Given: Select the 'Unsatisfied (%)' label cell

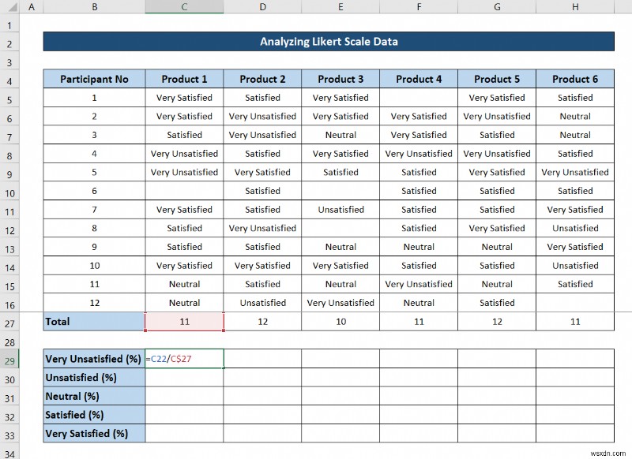Looking at the screenshot, I should point(93,378).
